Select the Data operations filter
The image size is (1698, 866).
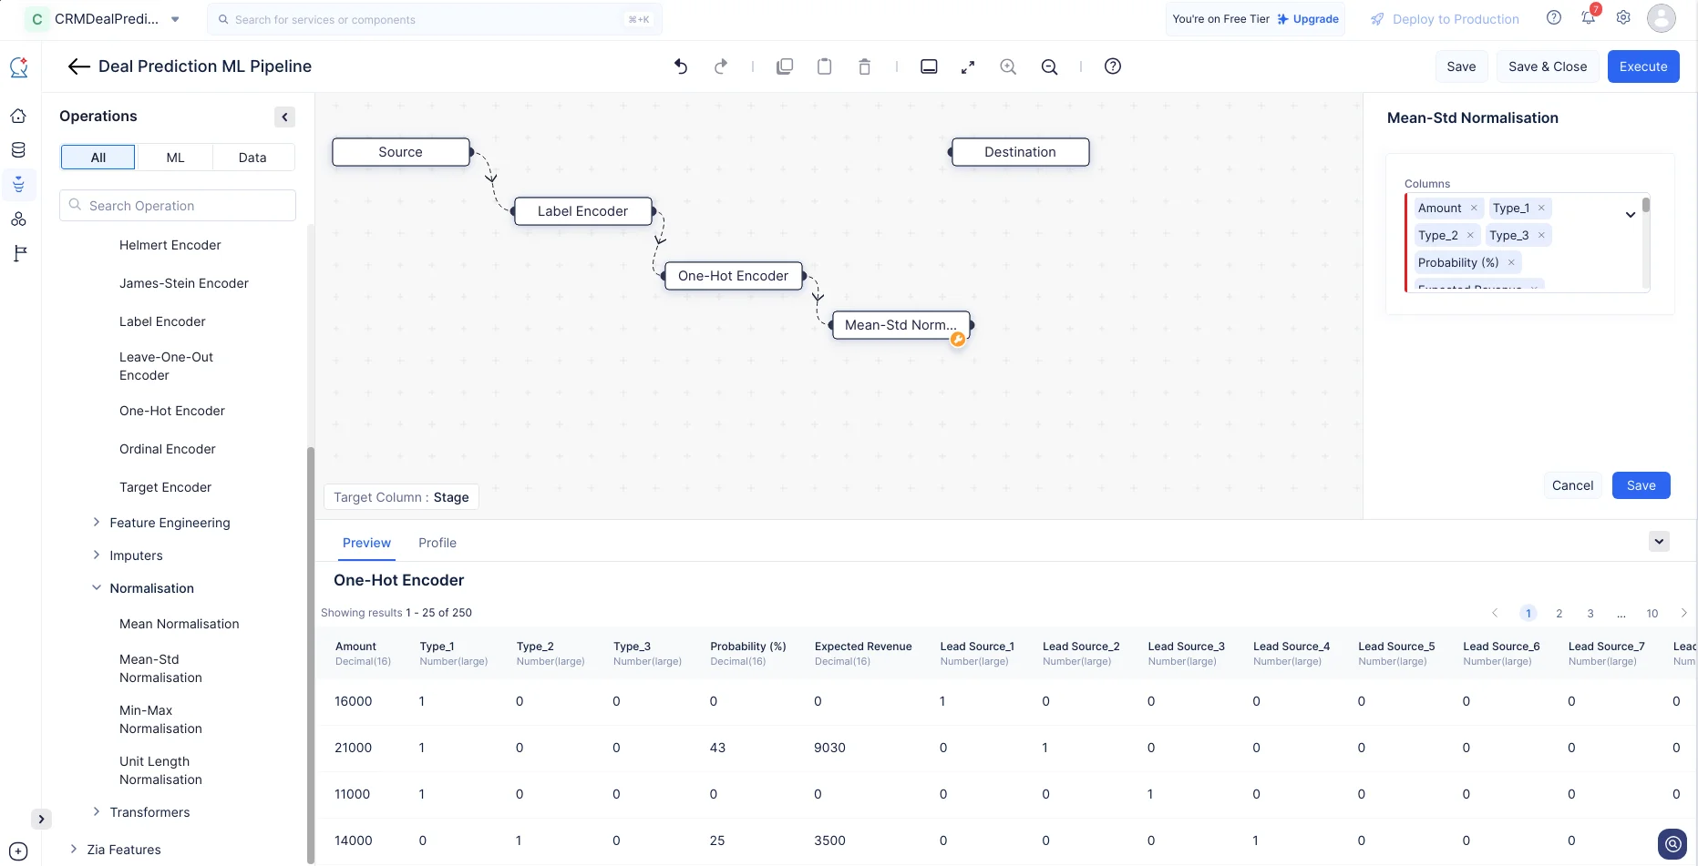coord(252,158)
